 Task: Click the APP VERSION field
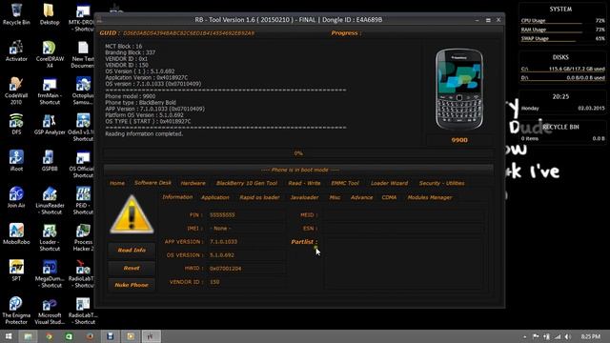pyautogui.click(x=246, y=241)
